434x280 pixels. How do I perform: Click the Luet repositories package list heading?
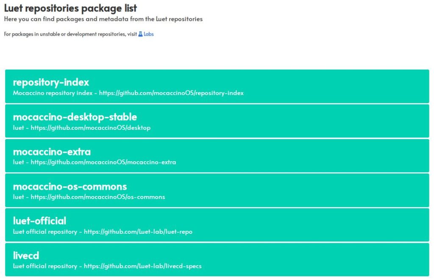tap(71, 8)
